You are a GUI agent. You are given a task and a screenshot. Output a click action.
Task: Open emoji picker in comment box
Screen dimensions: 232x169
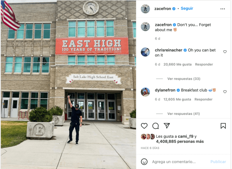[144, 162]
